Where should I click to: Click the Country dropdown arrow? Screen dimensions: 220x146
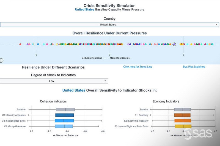point(217,25)
